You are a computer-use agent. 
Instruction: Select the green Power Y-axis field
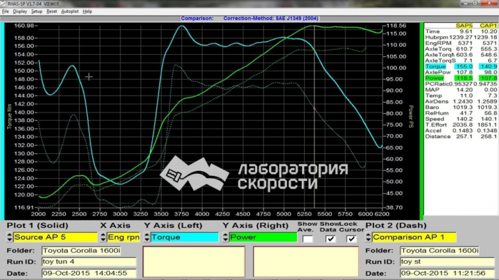(x=263, y=237)
